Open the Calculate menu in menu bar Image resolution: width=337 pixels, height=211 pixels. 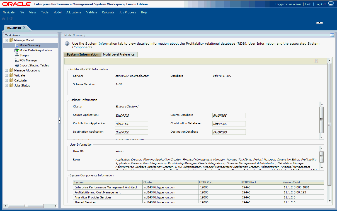coord(108,12)
